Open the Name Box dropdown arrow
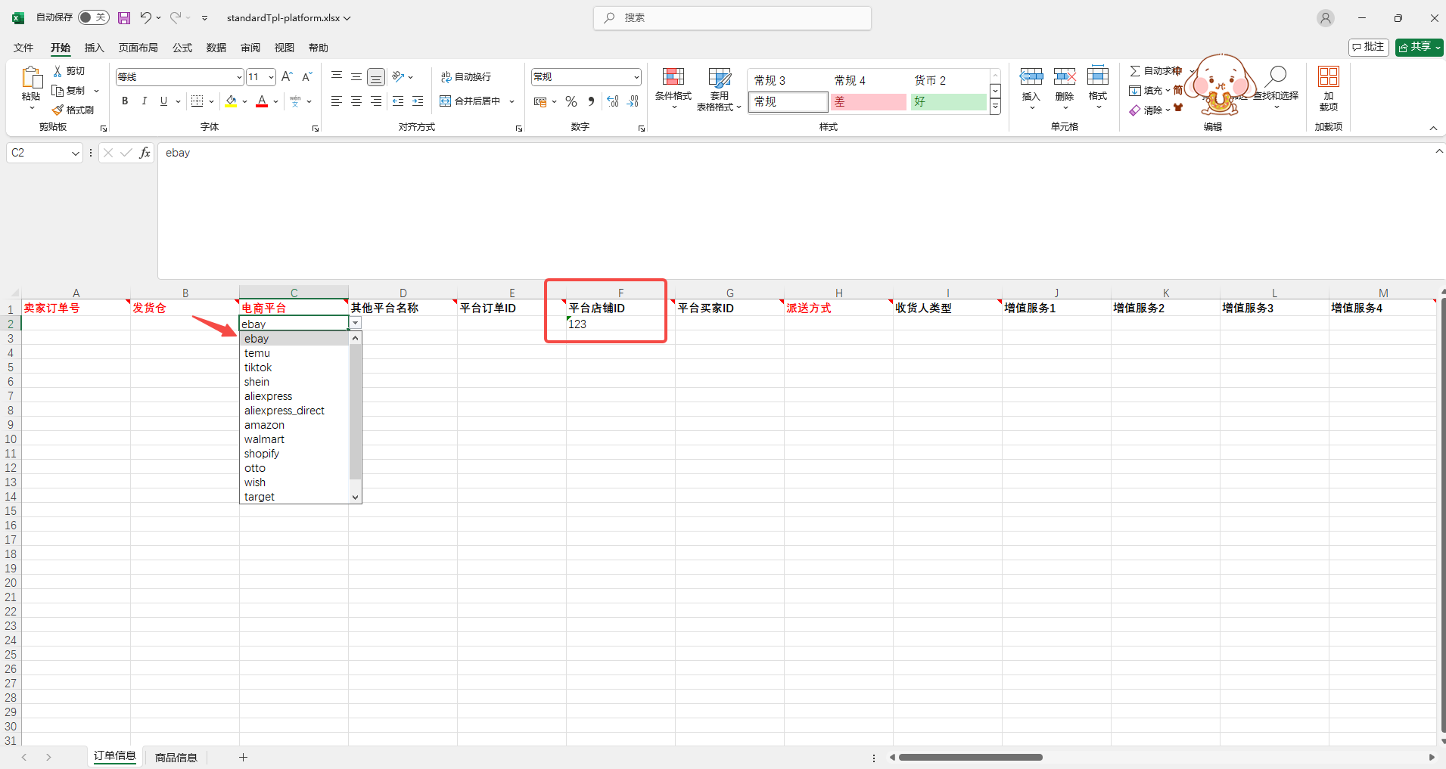This screenshot has width=1446, height=769. click(75, 153)
